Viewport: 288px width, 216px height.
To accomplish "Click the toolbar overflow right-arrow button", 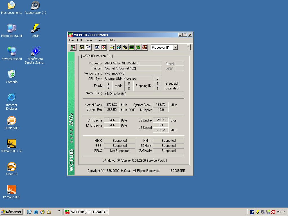I will coord(188,48).
